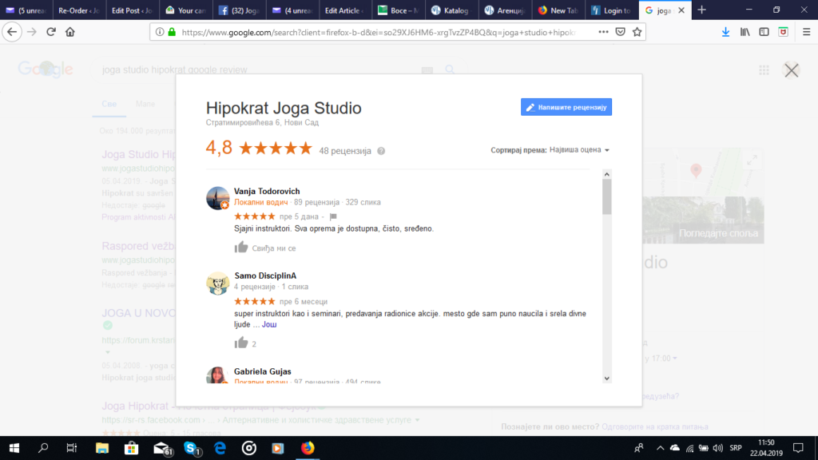Open Vanja Todorovich's profile name
818x460 pixels.
click(267, 191)
